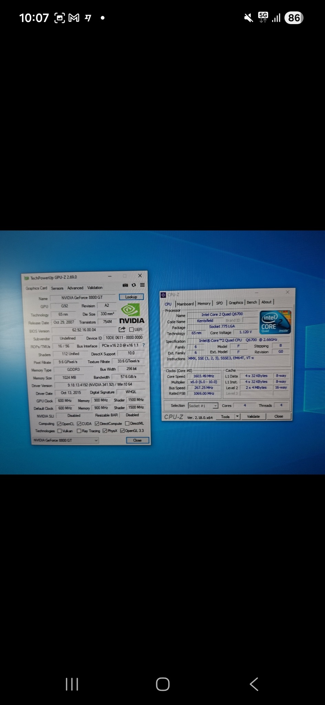Click the green NVIDIA logo in GPU-Z

click(131, 310)
